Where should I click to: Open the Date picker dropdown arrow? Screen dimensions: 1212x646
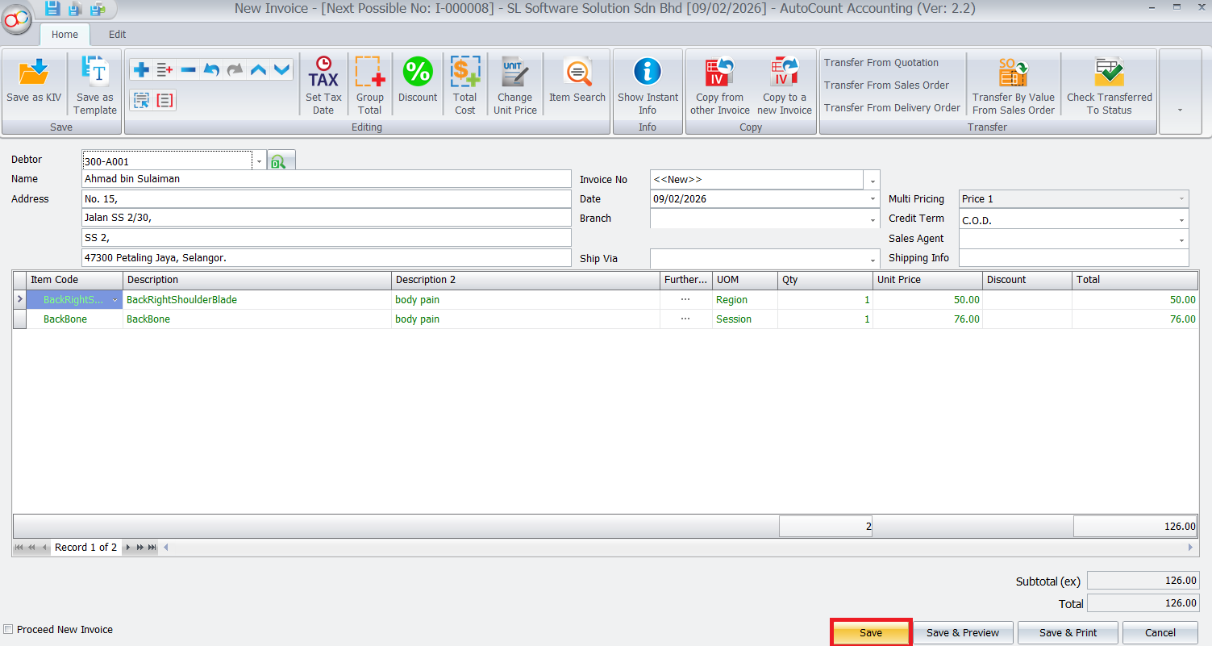click(873, 199)
